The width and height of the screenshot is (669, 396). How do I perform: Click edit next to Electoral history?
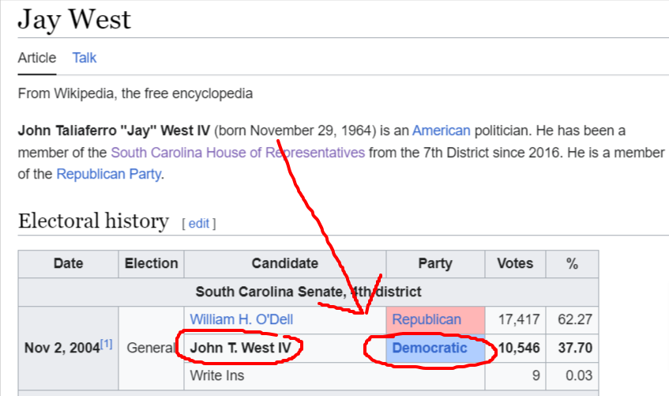[199, 224]
